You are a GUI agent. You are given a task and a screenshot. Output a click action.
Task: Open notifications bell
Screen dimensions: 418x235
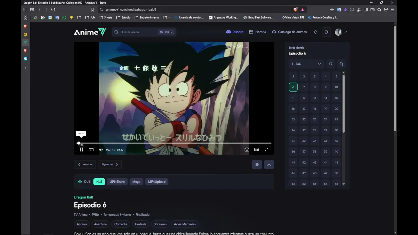click(x=315, y=32)
